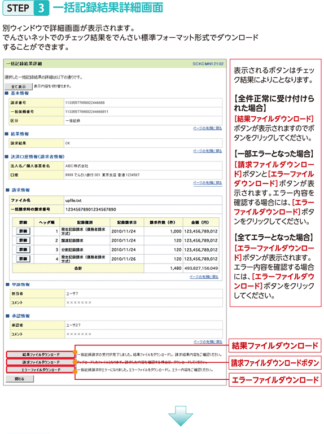Screen dimensions: 324x434
Task: Open 詳細 for header row 1
Action: (23, 231)
